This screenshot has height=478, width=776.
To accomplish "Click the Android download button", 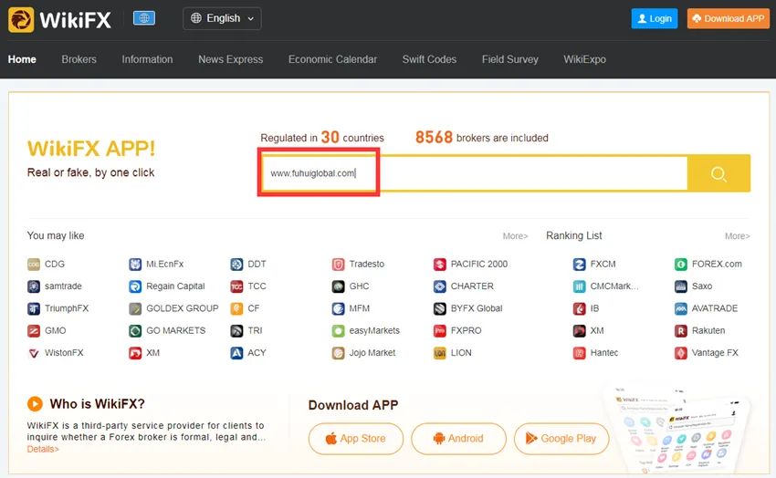I will (x=458, y=439).
